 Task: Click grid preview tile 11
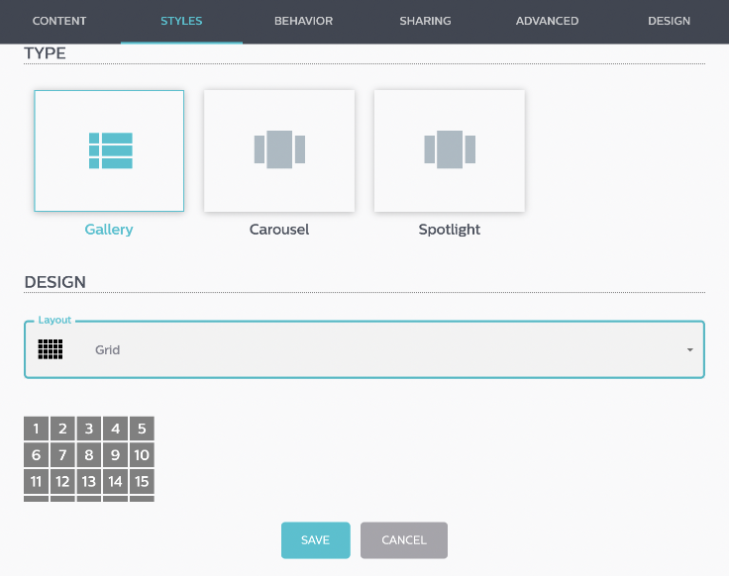37,481
